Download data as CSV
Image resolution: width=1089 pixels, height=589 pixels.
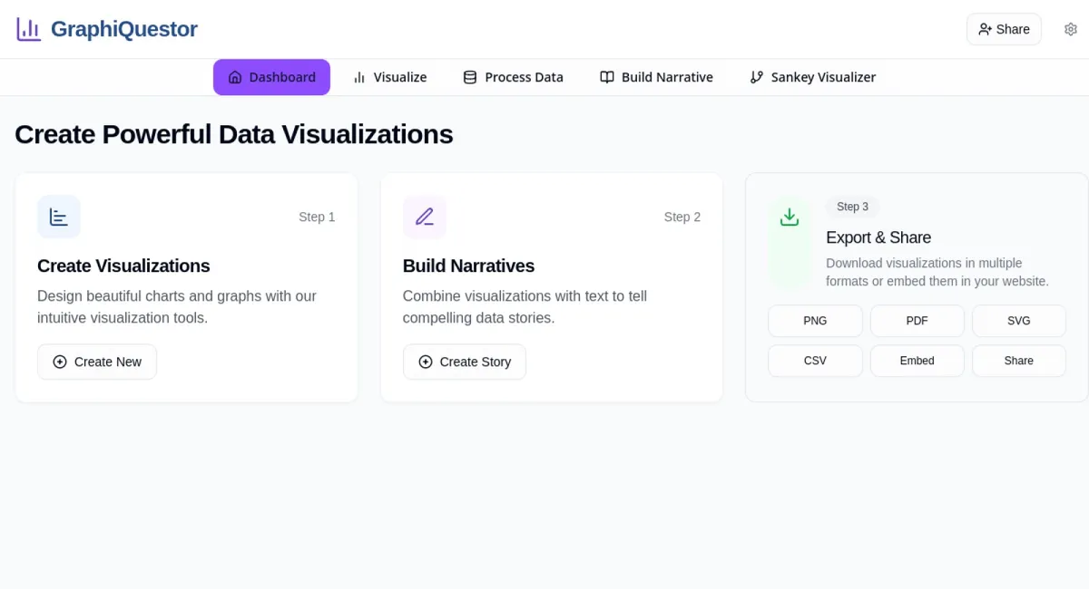815,361
